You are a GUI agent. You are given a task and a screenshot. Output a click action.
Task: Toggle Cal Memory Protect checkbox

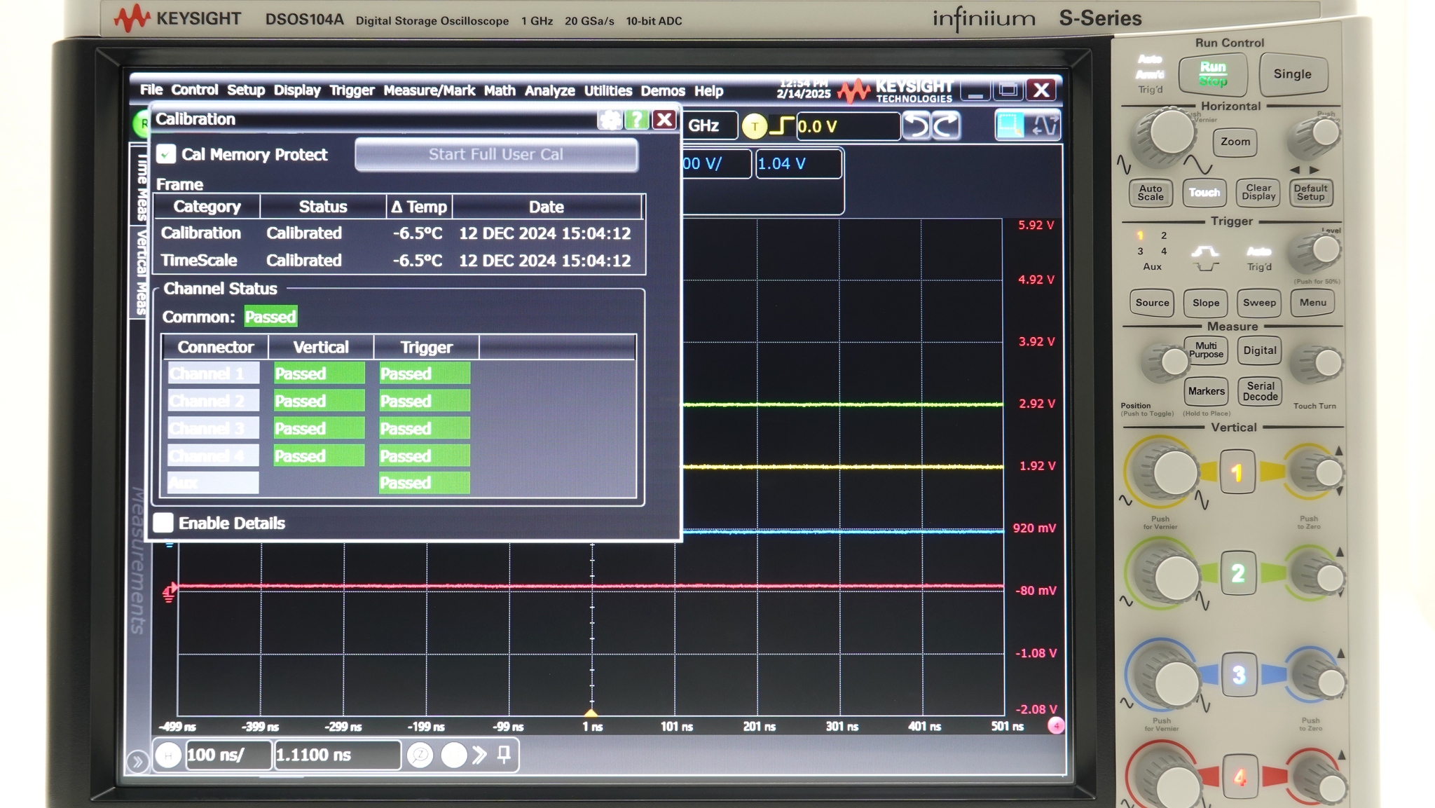click(x=166, y=154)
